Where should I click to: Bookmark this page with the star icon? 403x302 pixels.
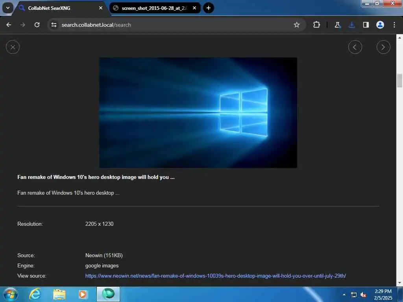[297, 25]
